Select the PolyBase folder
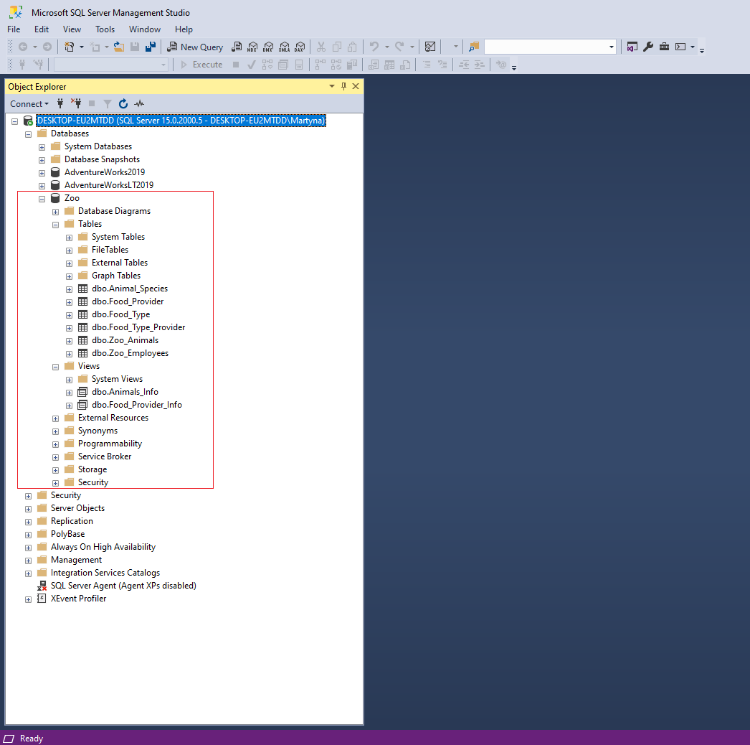 (67, 534)
